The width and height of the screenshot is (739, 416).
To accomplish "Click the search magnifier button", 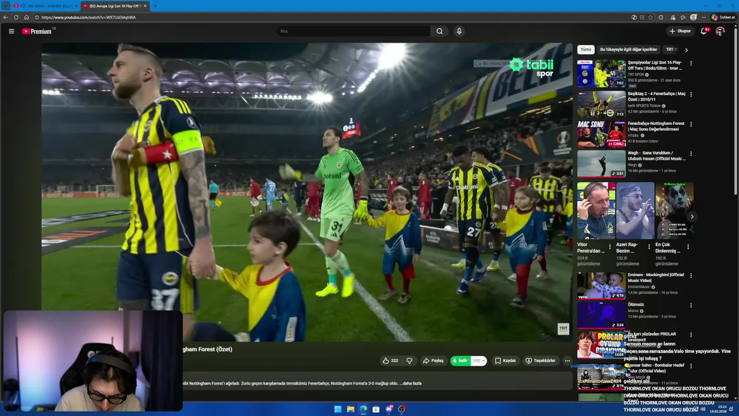I will point(439,31).
